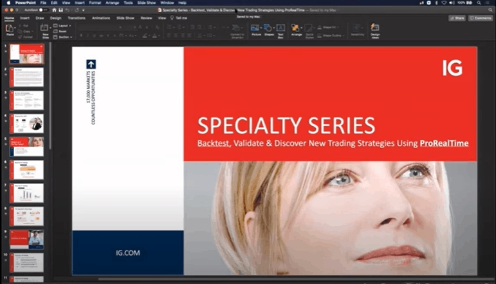Redo the last action
The height and width of the screenshot is (284, 496).
tap(77, 10)
